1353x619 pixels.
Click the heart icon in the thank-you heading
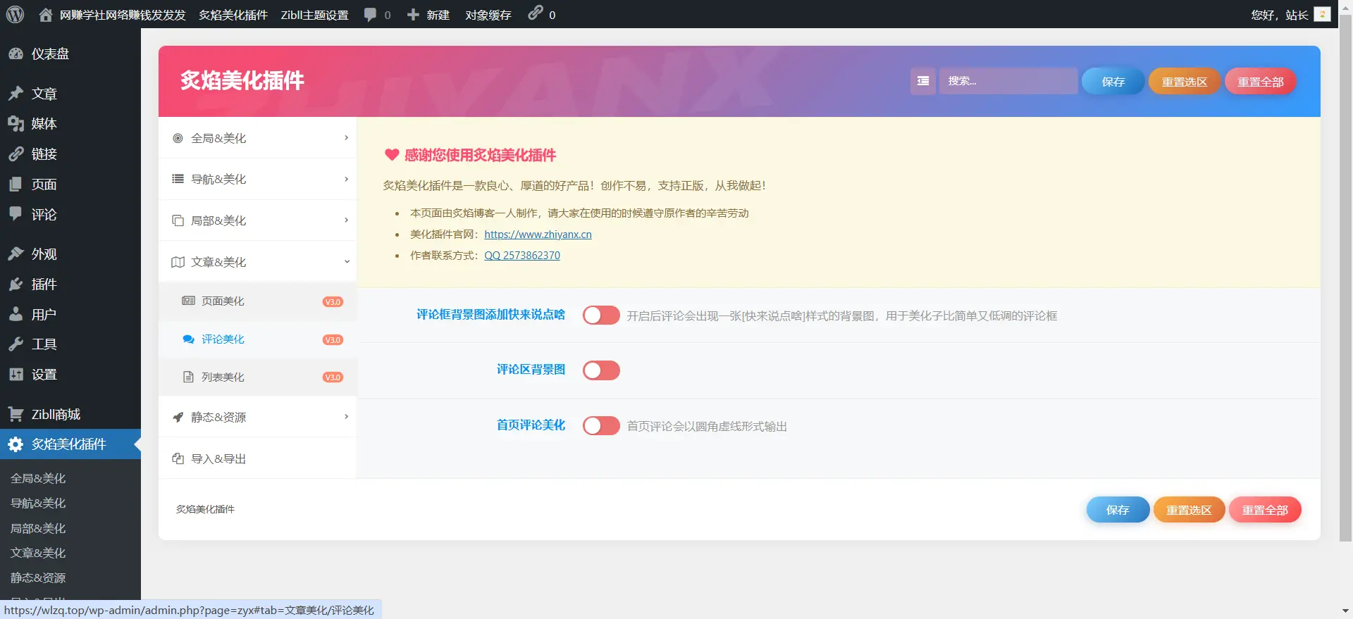392,154
